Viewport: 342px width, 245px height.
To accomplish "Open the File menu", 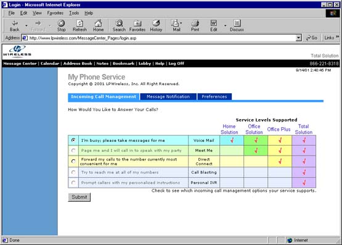I will [11, 13].
